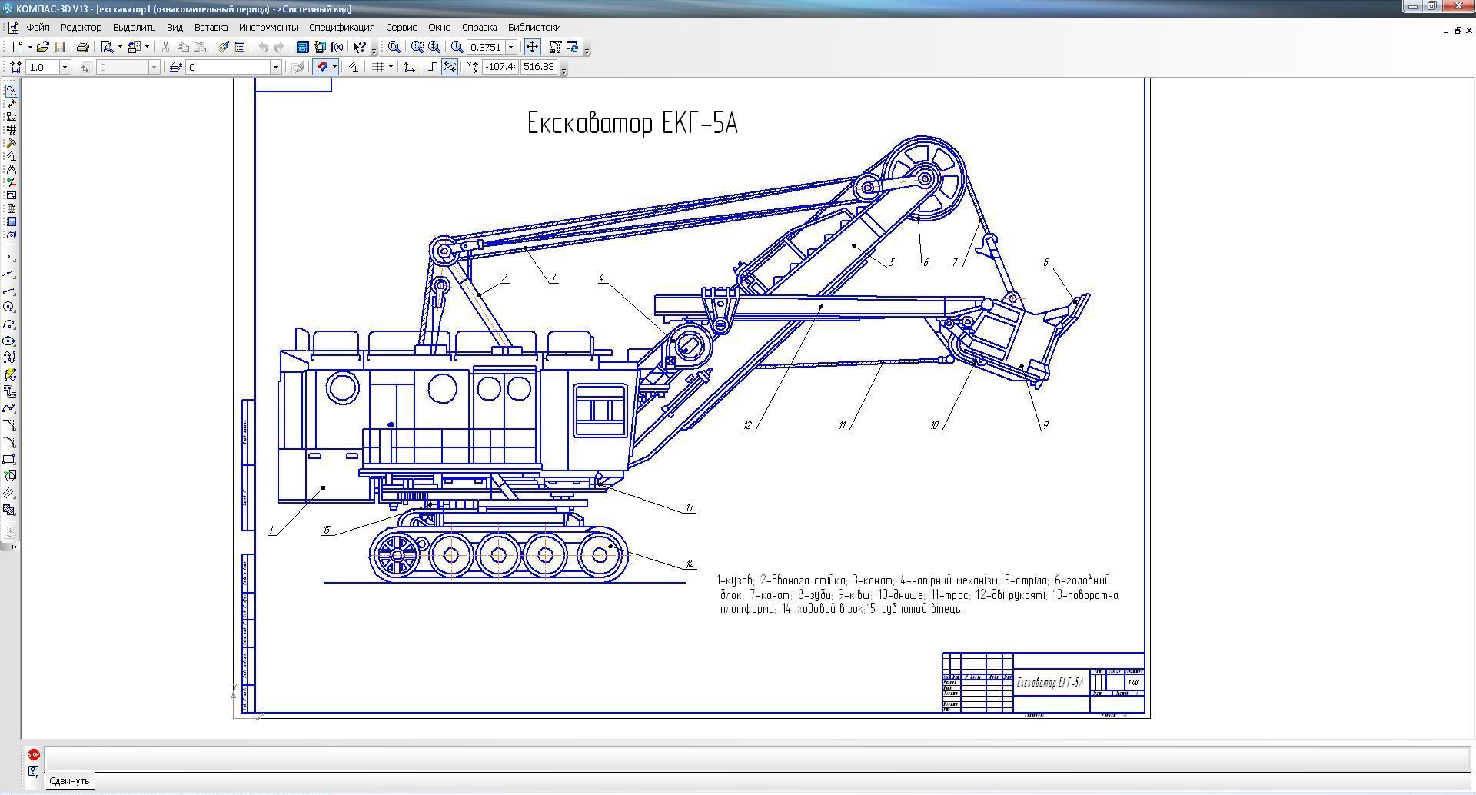
Task: Click the Сдвинуть tab button
Action: pyautogui.click(x=69, y=781)
